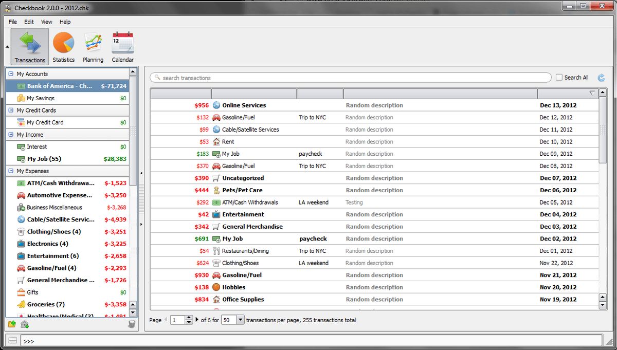Go to the next page of transactions
This screenshot has width=617, height=350.
(197, 320)
